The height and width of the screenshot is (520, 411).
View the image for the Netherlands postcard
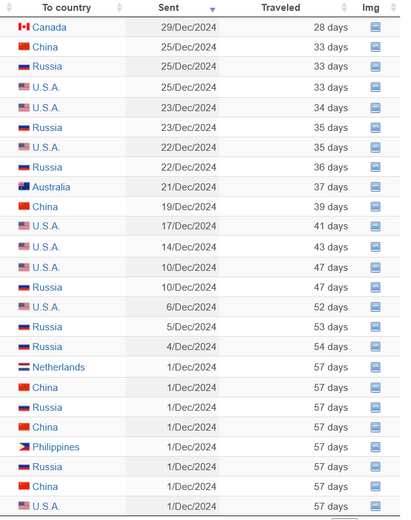coord(375,367)
